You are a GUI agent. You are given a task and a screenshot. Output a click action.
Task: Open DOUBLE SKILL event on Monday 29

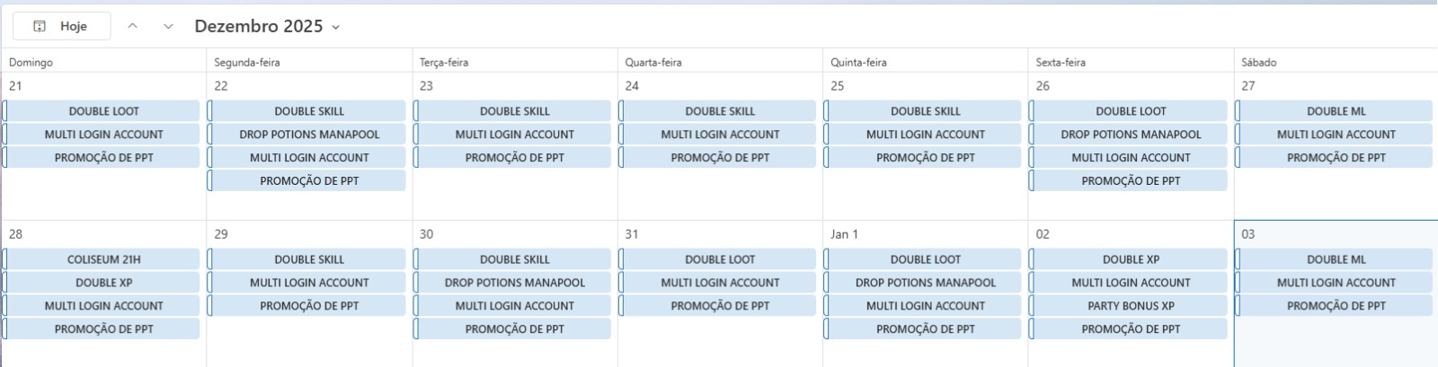(x=308, y=259)
